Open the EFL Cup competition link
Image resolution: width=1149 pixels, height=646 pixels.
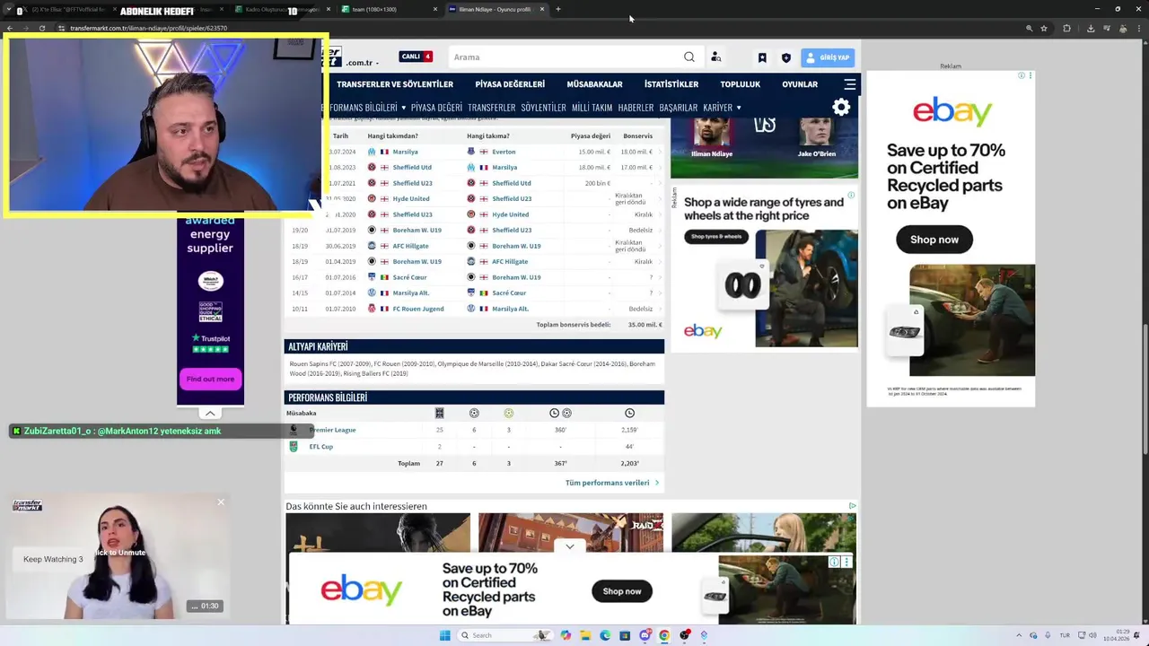(320, 447)
